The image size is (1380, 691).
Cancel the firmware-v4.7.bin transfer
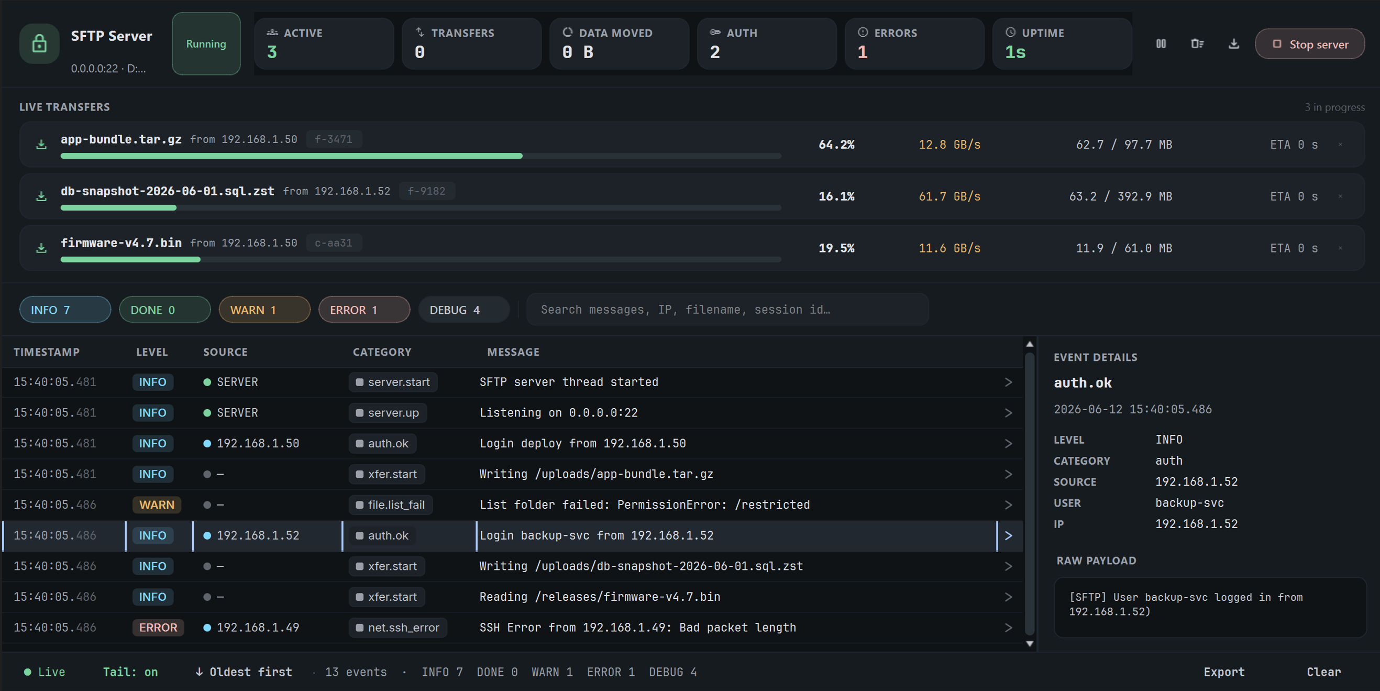(1340, 248)
